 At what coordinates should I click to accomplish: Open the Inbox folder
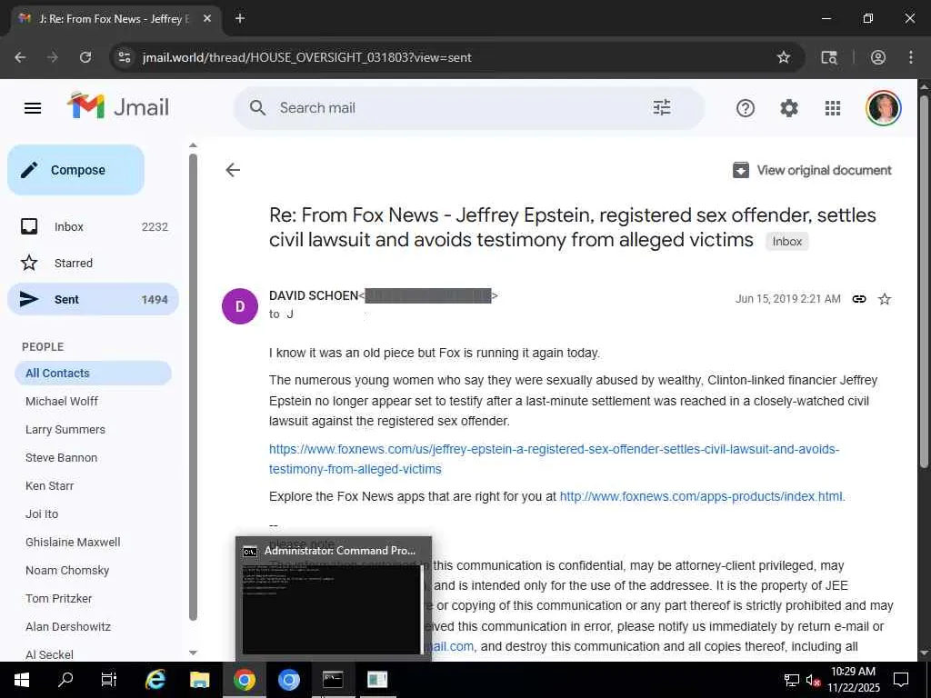(94, 226)
